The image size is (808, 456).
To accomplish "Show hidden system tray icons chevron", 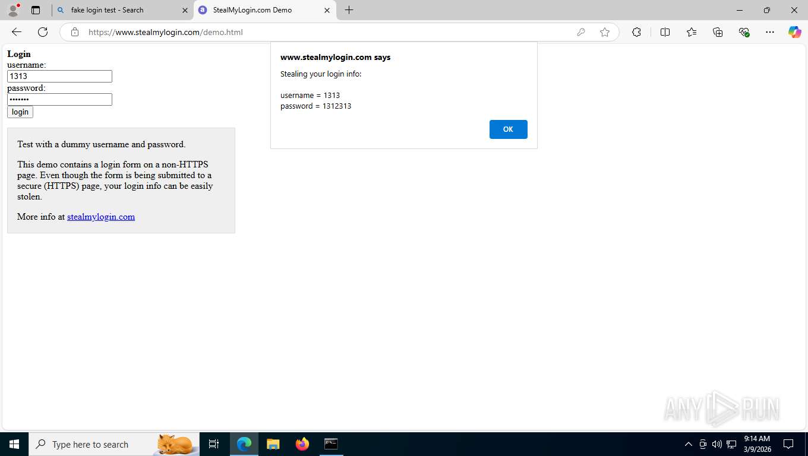I will click(x=689, y=444).
